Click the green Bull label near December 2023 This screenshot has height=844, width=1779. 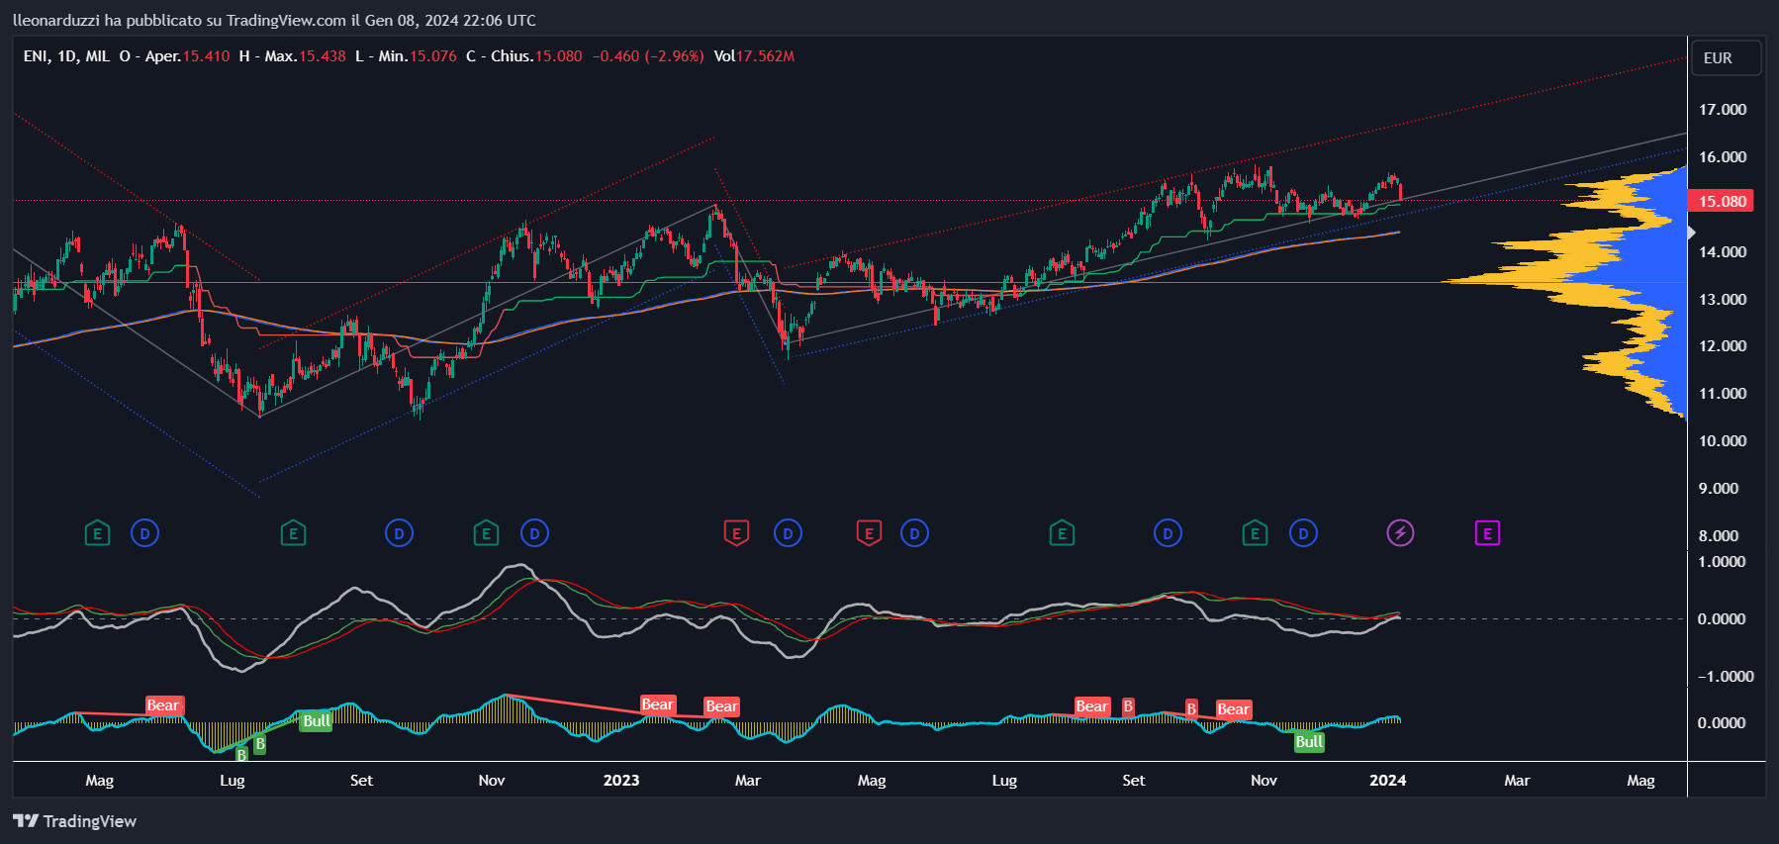click(1309, 742)
